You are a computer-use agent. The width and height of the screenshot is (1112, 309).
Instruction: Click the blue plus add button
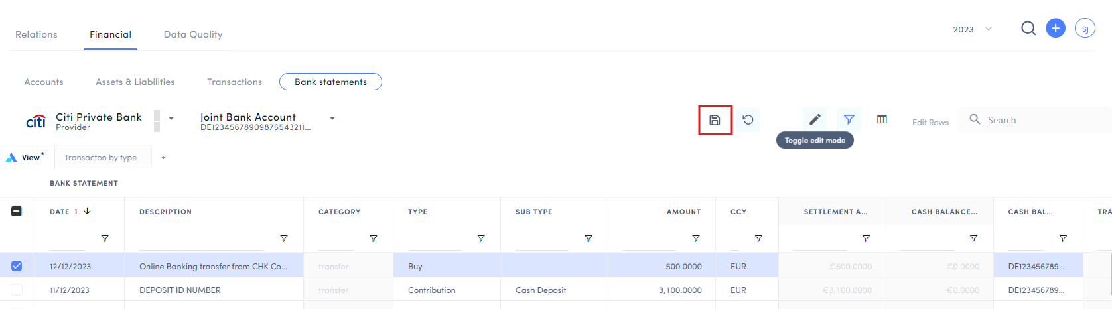click(1056, 29)
